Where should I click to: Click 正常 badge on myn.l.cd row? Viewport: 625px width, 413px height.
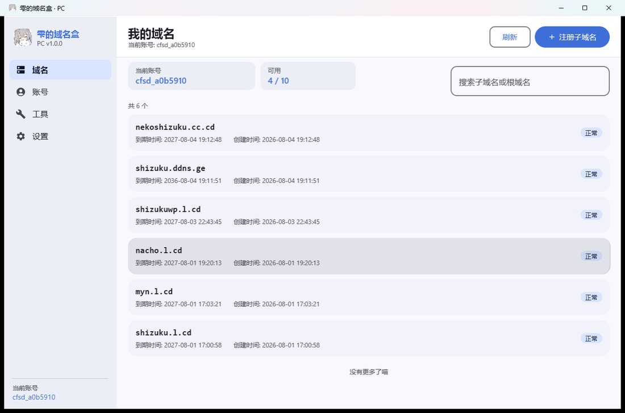(x=591, y=297)
